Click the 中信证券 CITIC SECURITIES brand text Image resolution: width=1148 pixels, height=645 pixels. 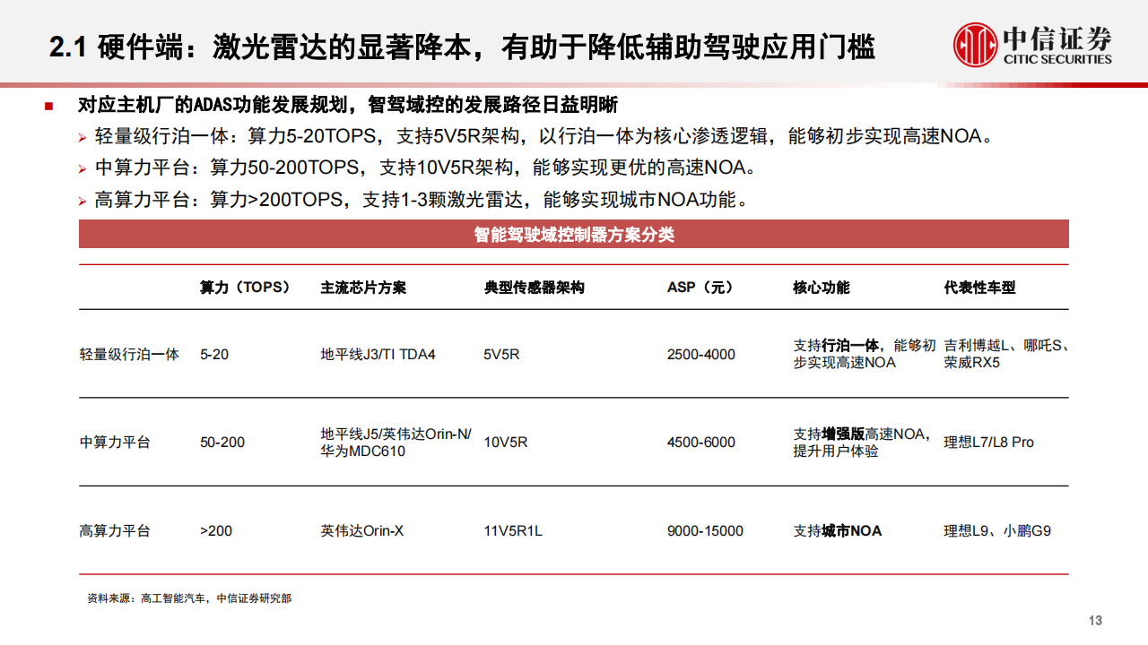(1057, 46)
